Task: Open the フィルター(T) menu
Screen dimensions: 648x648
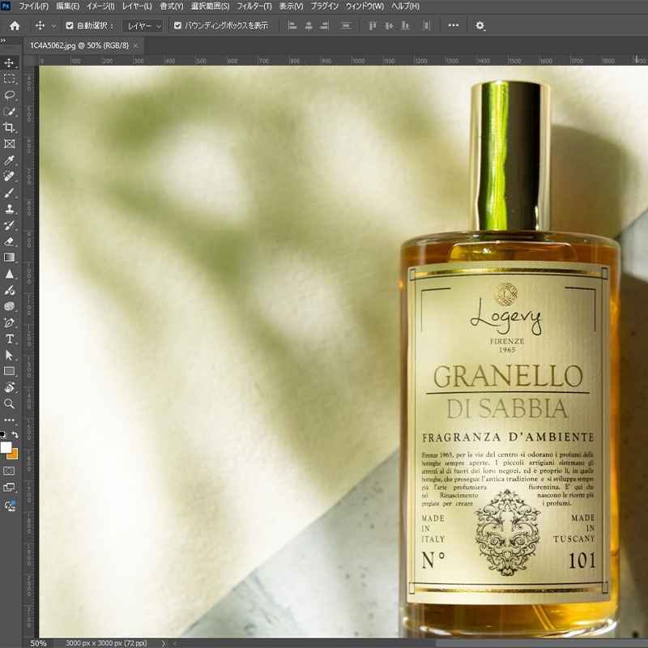Action: coord(254,6)
